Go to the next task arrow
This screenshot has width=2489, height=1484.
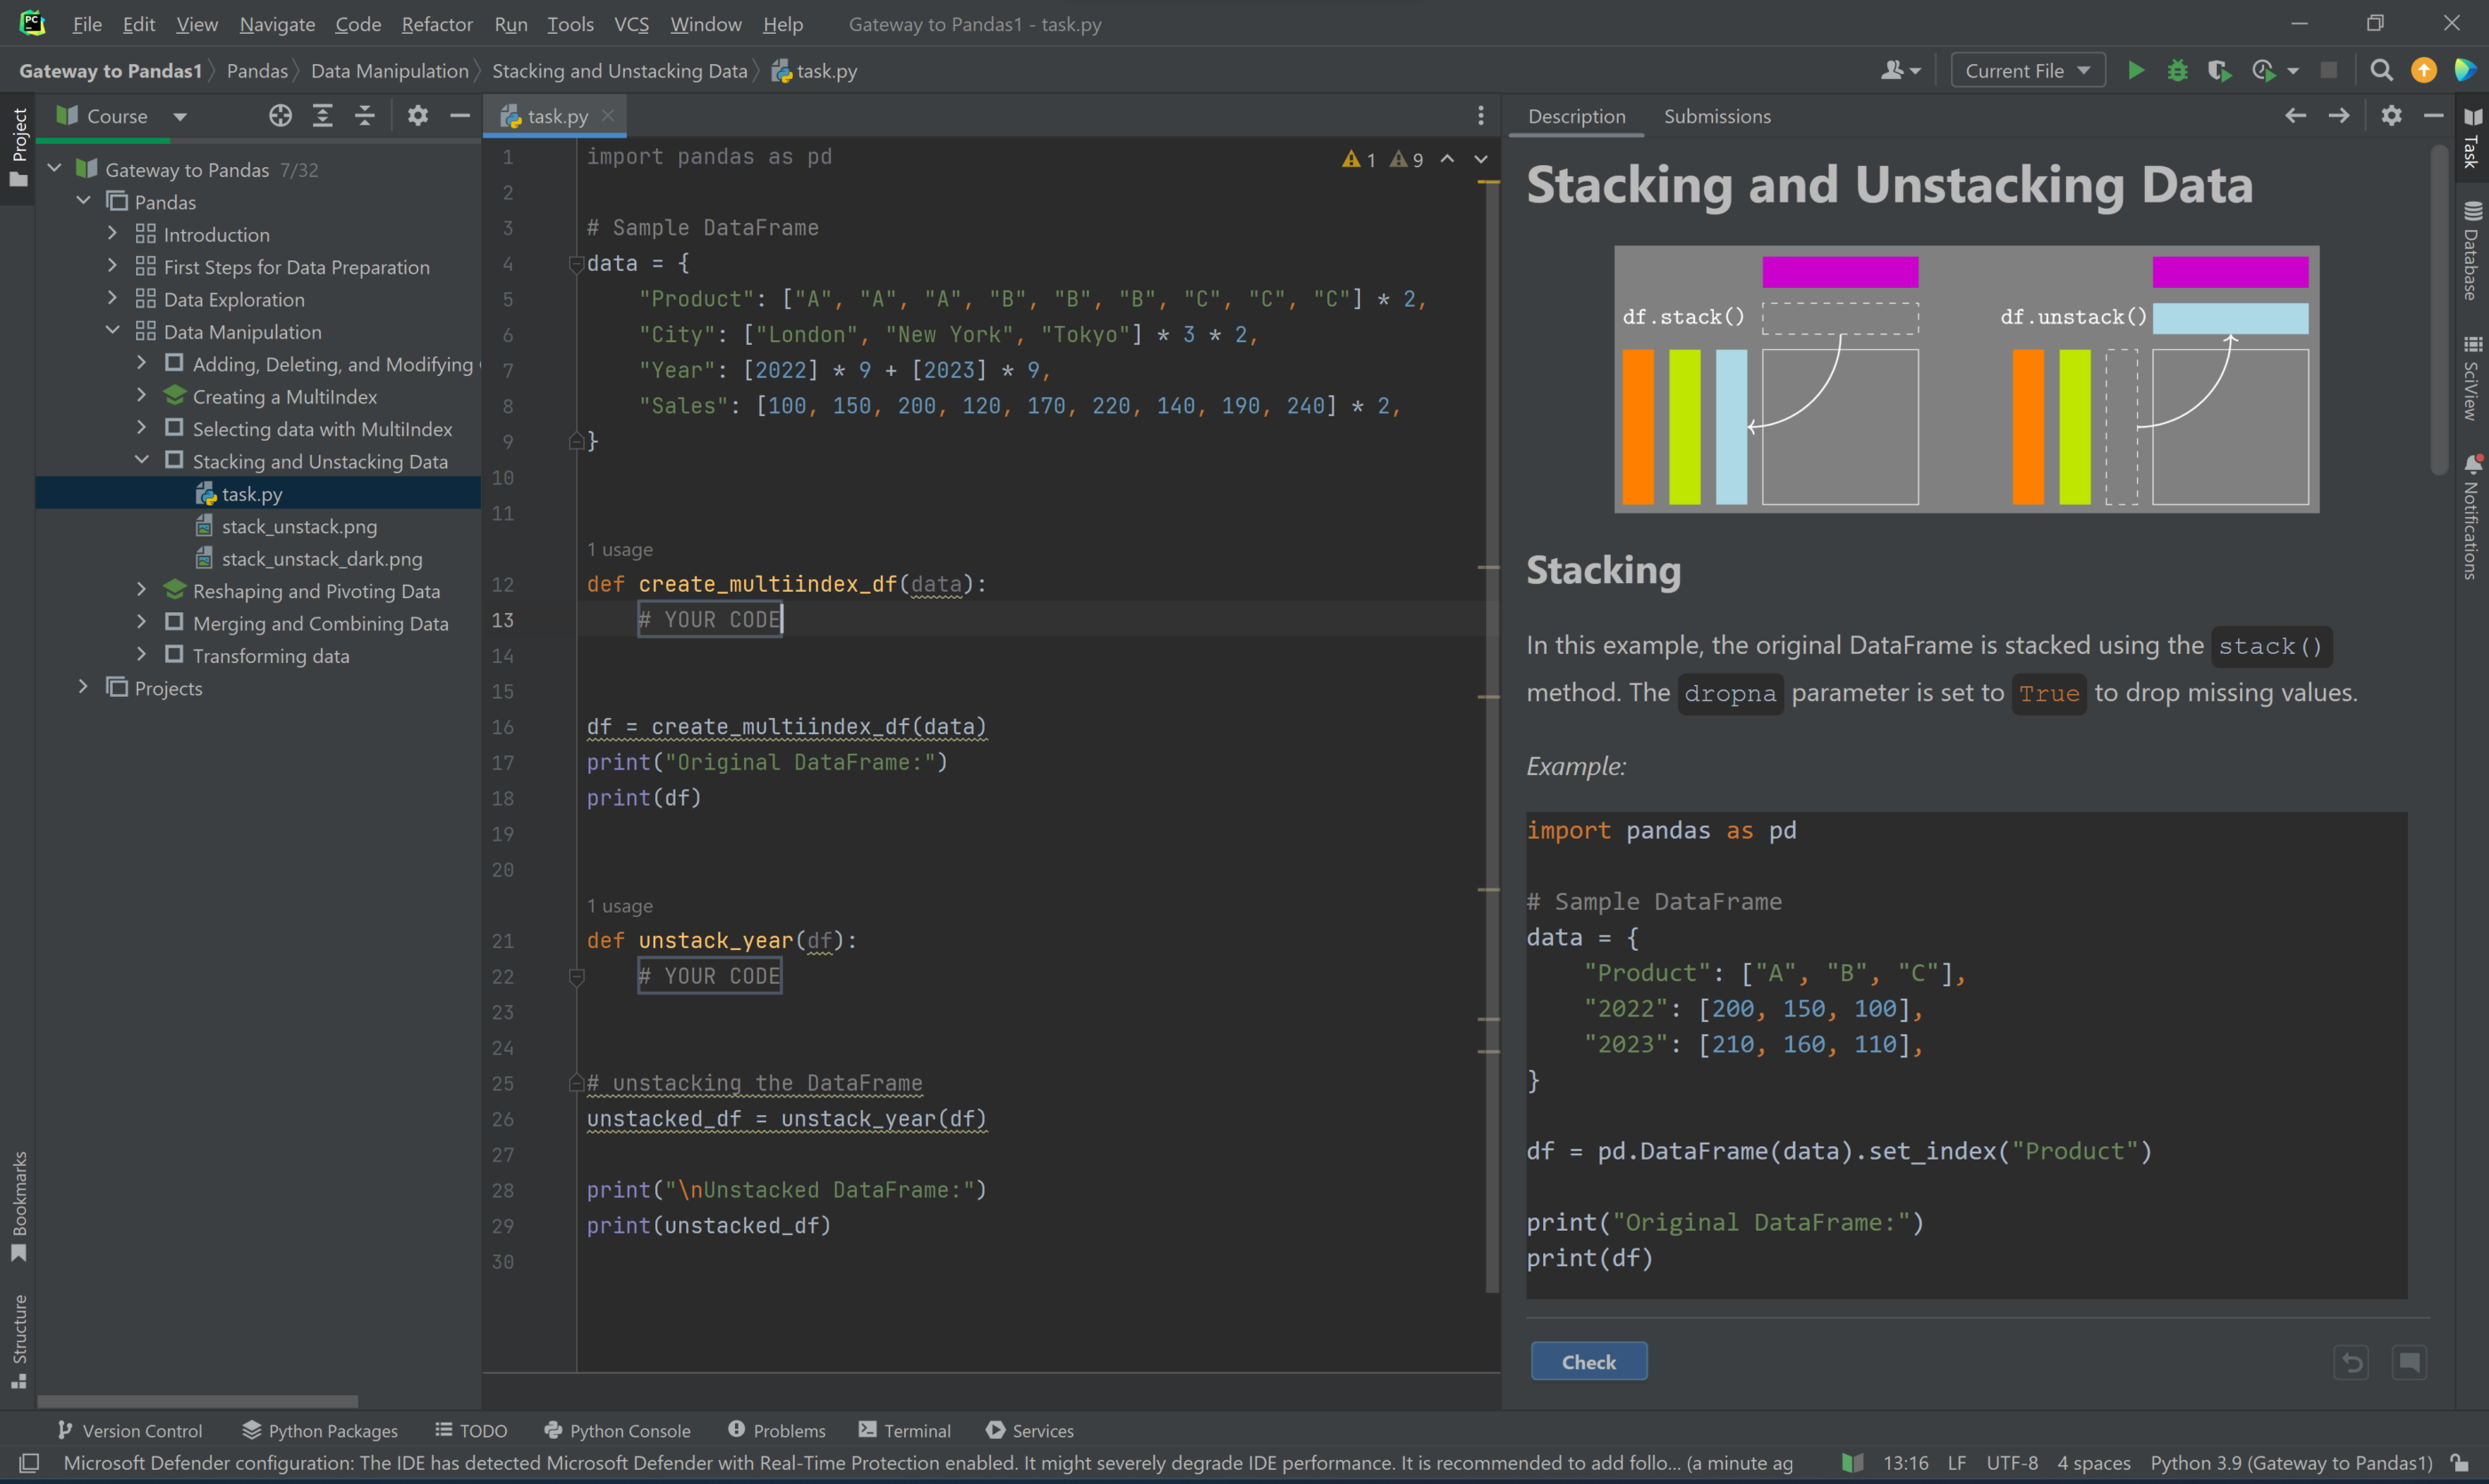point(2338,116)
